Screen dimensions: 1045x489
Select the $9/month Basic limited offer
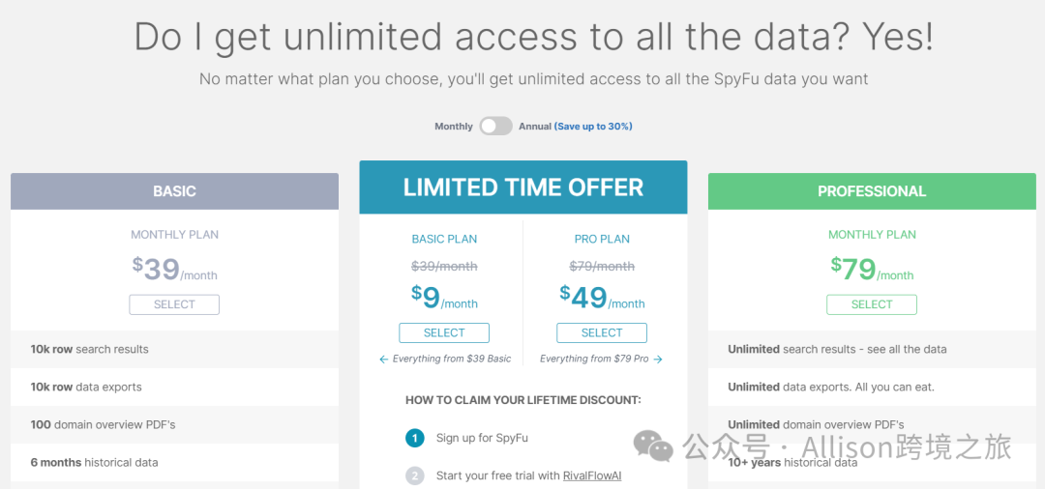[x=444, y=332]
